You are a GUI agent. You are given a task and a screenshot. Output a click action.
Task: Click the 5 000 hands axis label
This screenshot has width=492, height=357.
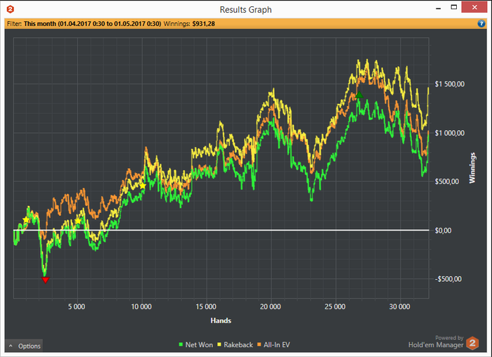(x=77, y=307)
